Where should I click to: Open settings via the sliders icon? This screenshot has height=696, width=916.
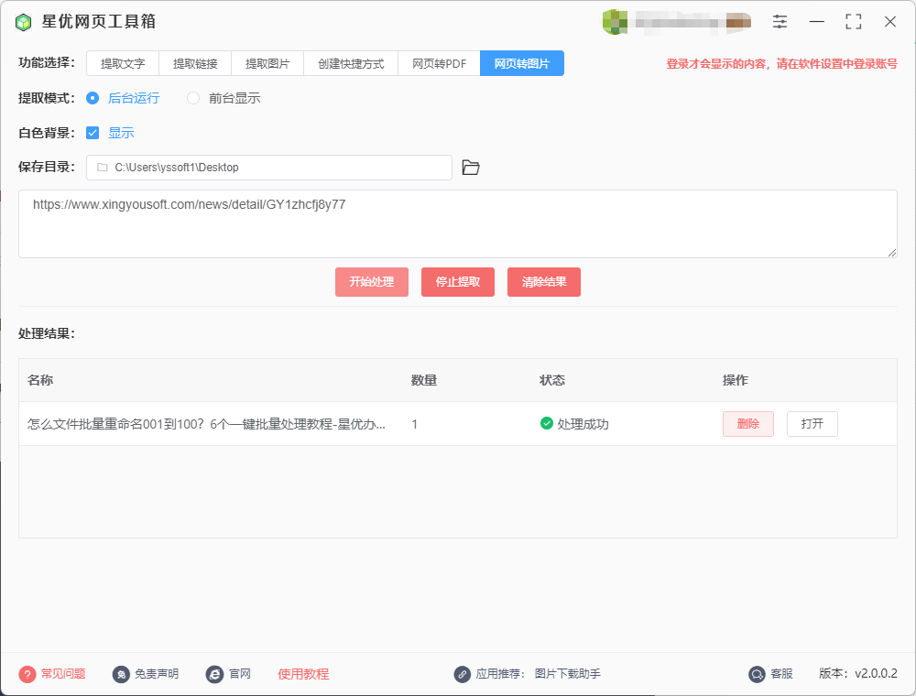780,21
